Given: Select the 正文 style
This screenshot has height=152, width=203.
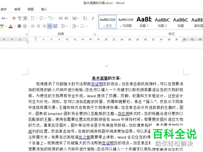Looking at the screenshot, I should pos(108,22).
